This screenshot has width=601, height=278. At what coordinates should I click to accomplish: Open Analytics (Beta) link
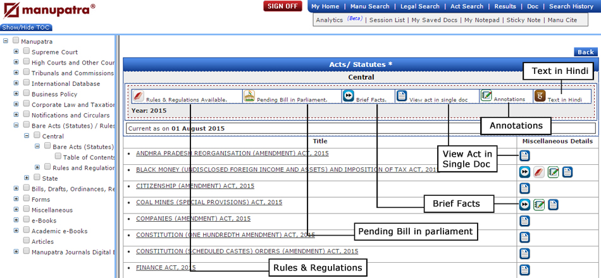click(x=339, y=20)
